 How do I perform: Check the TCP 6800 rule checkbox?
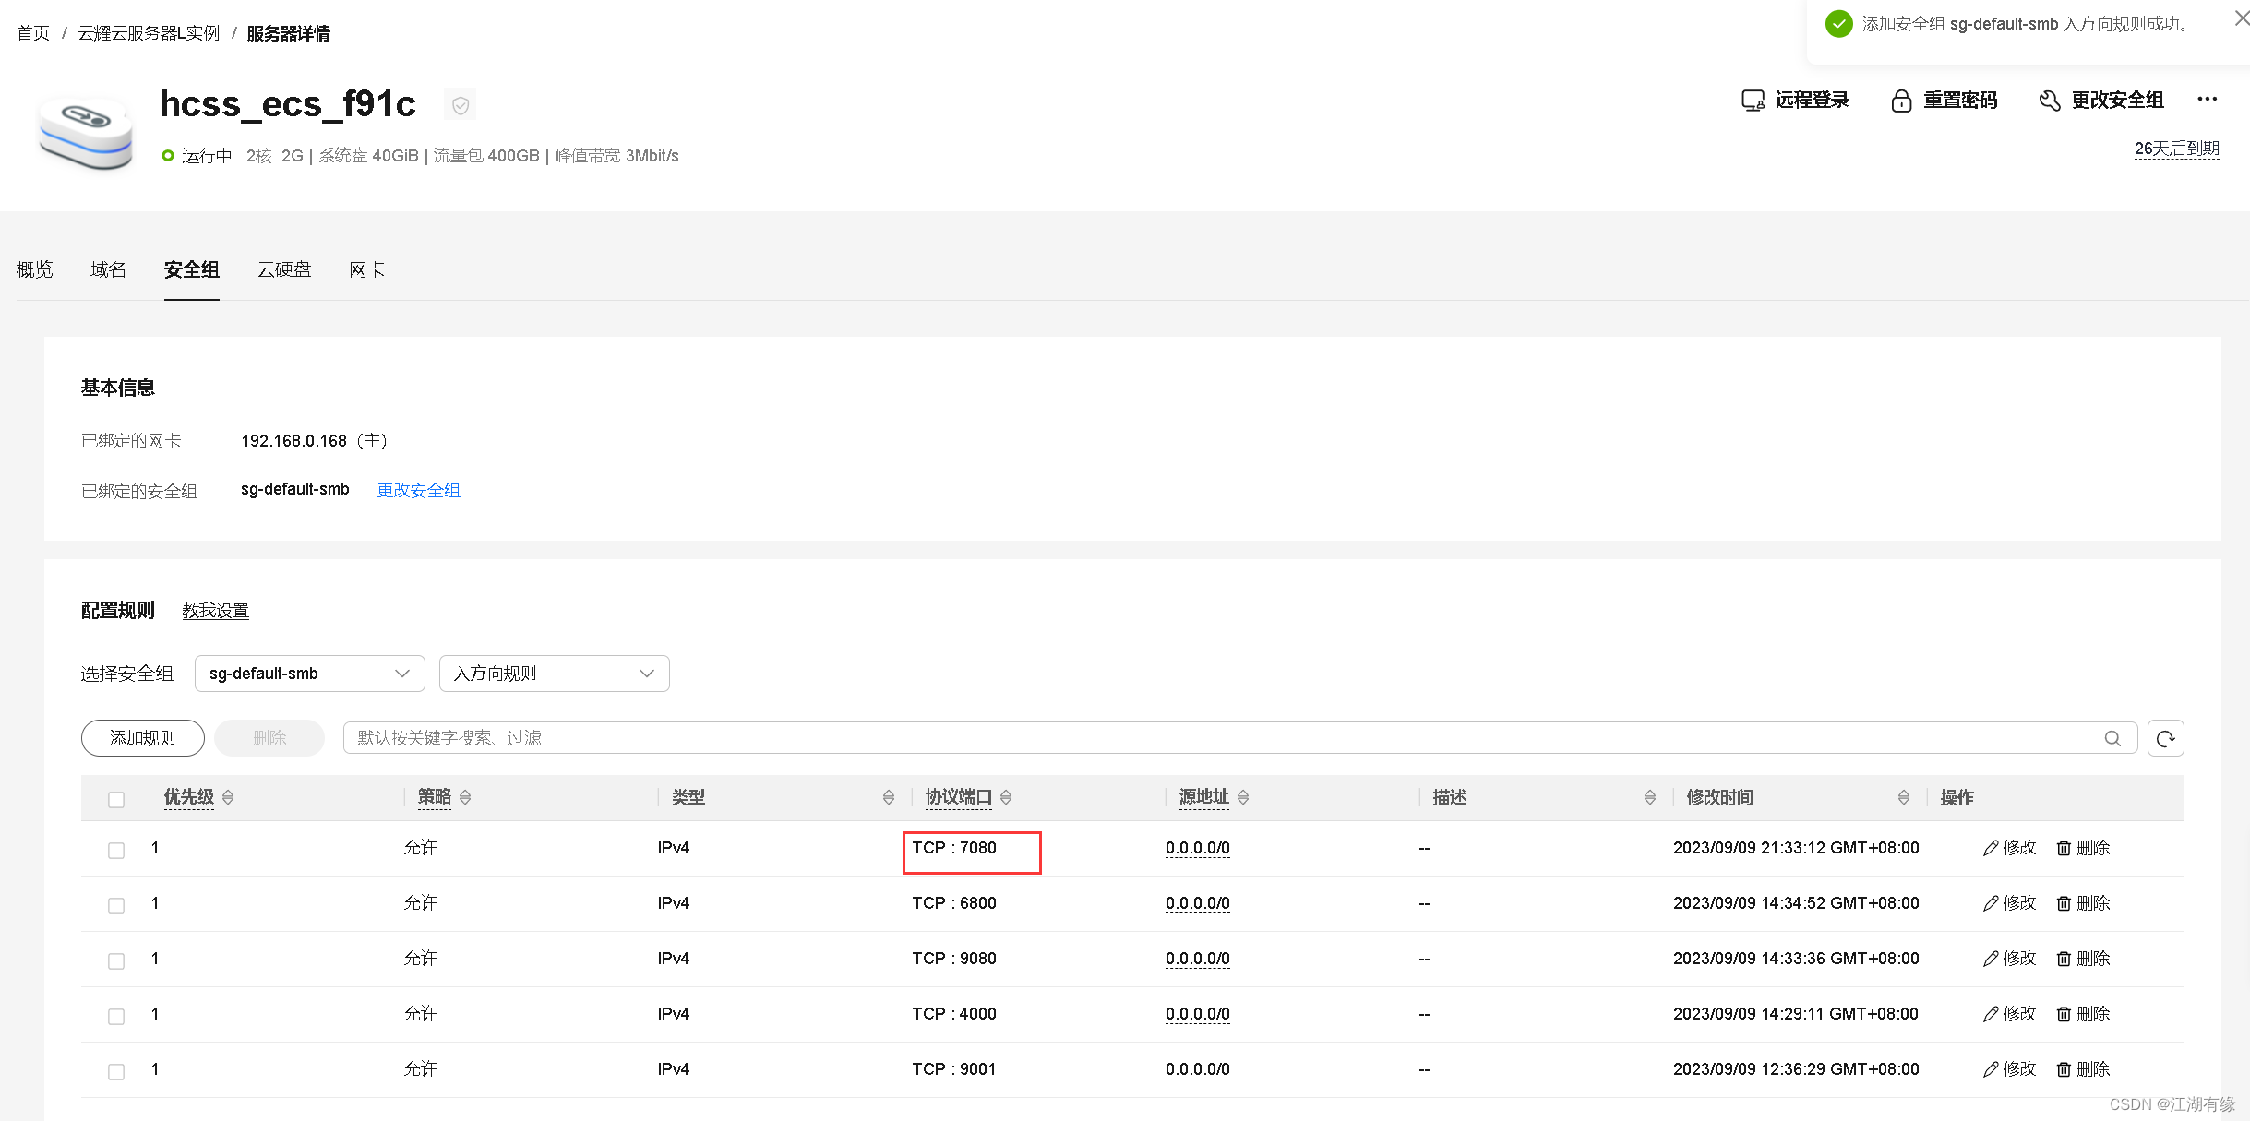[x=116, y=905]
